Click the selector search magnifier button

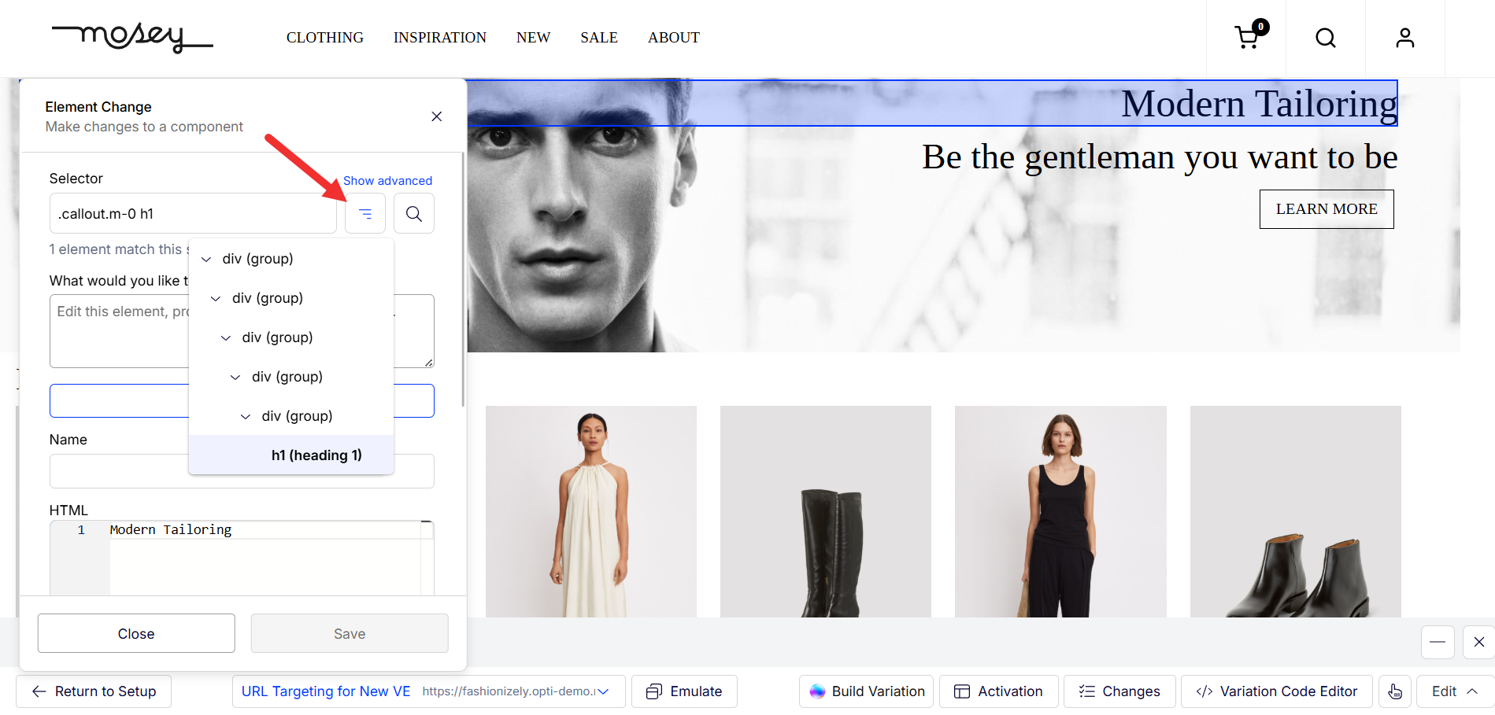(x=414, y=213)
